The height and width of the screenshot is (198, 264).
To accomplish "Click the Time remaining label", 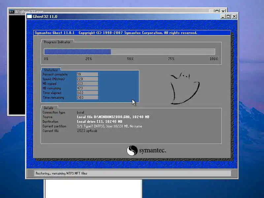I will 53,97.
